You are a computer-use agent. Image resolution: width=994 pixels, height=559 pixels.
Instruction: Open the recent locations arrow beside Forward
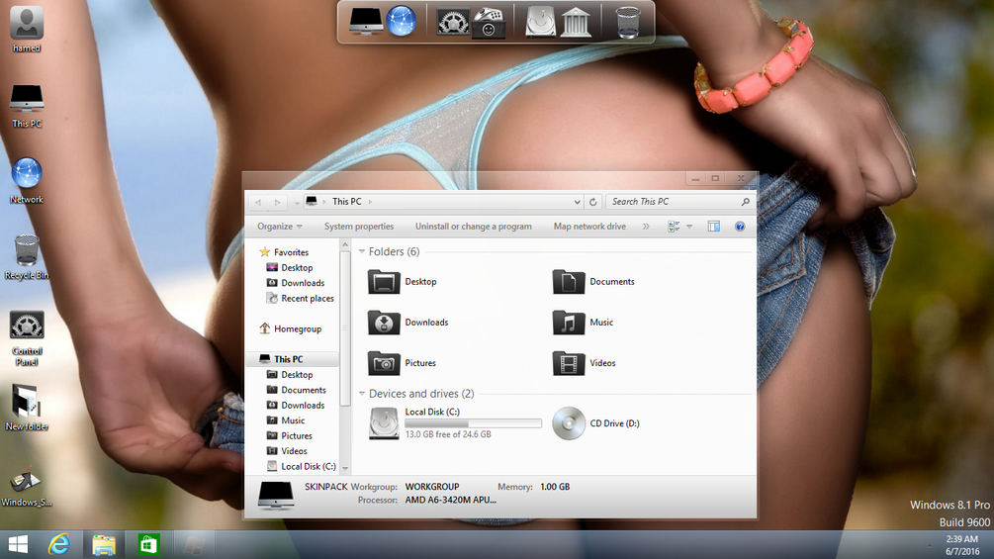coord(297,203)
